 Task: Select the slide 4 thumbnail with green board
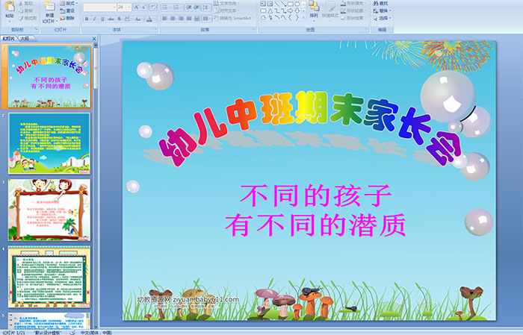click(49, 277)
